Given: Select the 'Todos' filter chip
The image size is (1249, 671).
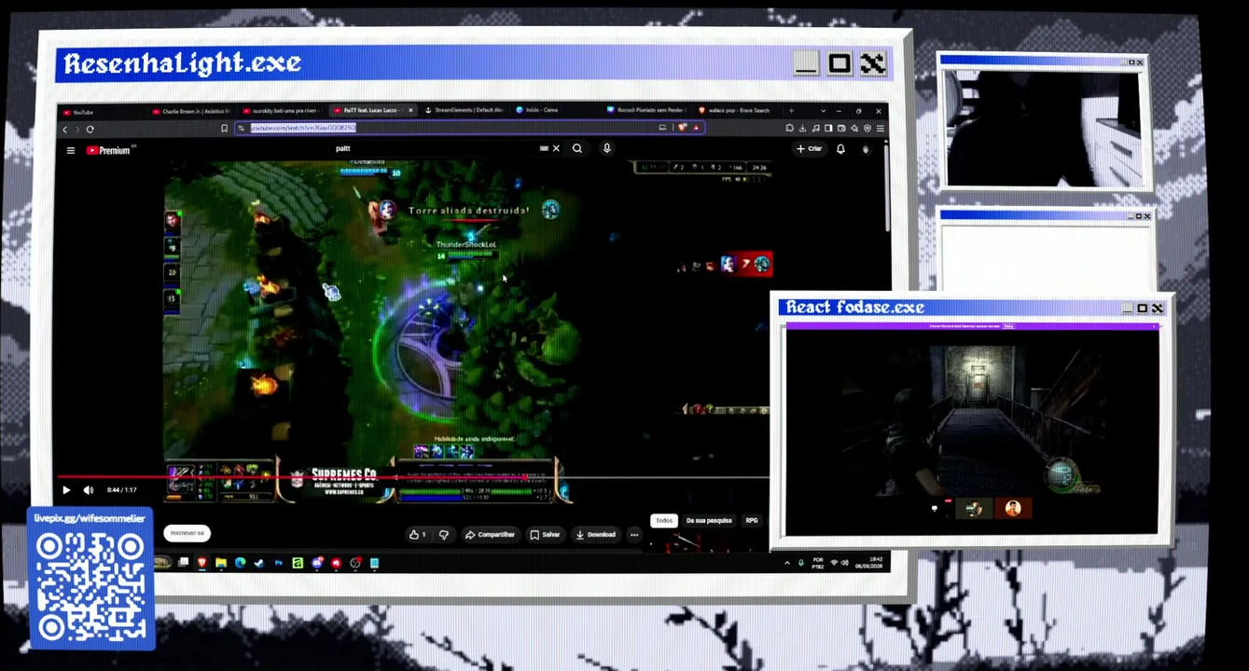Looking at the screenshot, I should click(x=663, y=520).
